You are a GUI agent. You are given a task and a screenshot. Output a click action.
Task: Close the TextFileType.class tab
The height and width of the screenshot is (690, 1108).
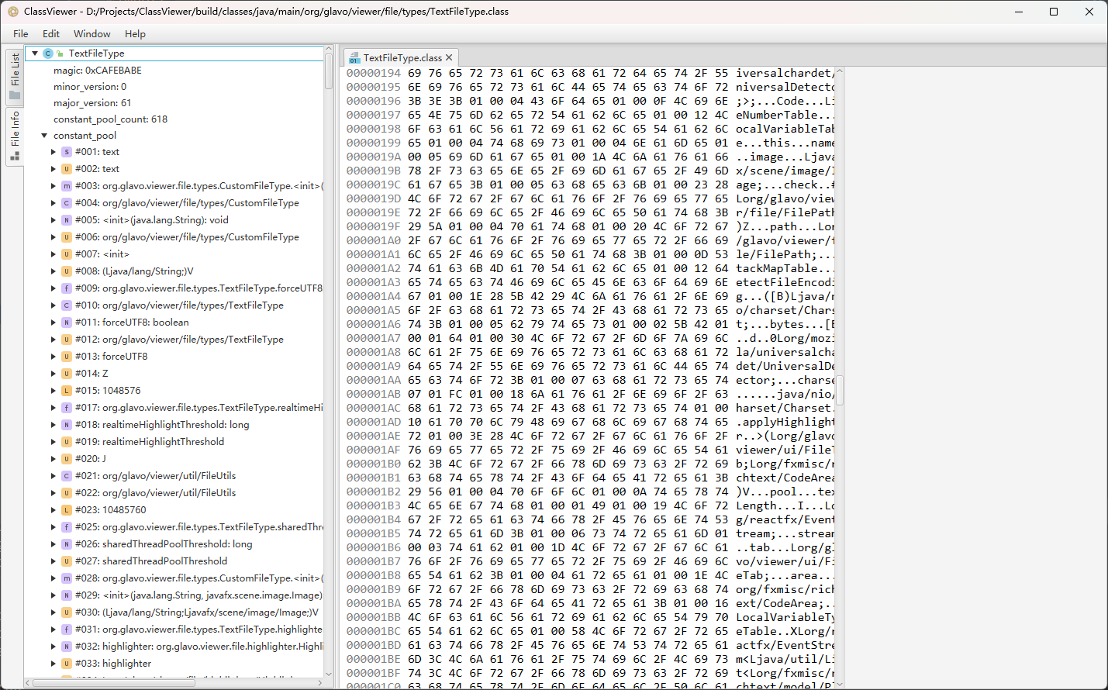click(449, 57)
